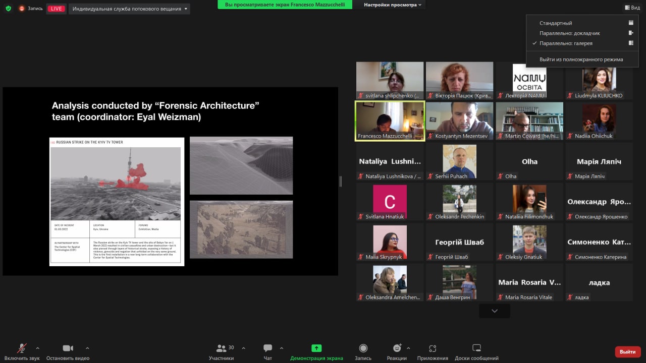Image resolution: width=646 pixels, height=363 pixels.
Task: Expand the chat options arrow
Action: click(281, 348)
